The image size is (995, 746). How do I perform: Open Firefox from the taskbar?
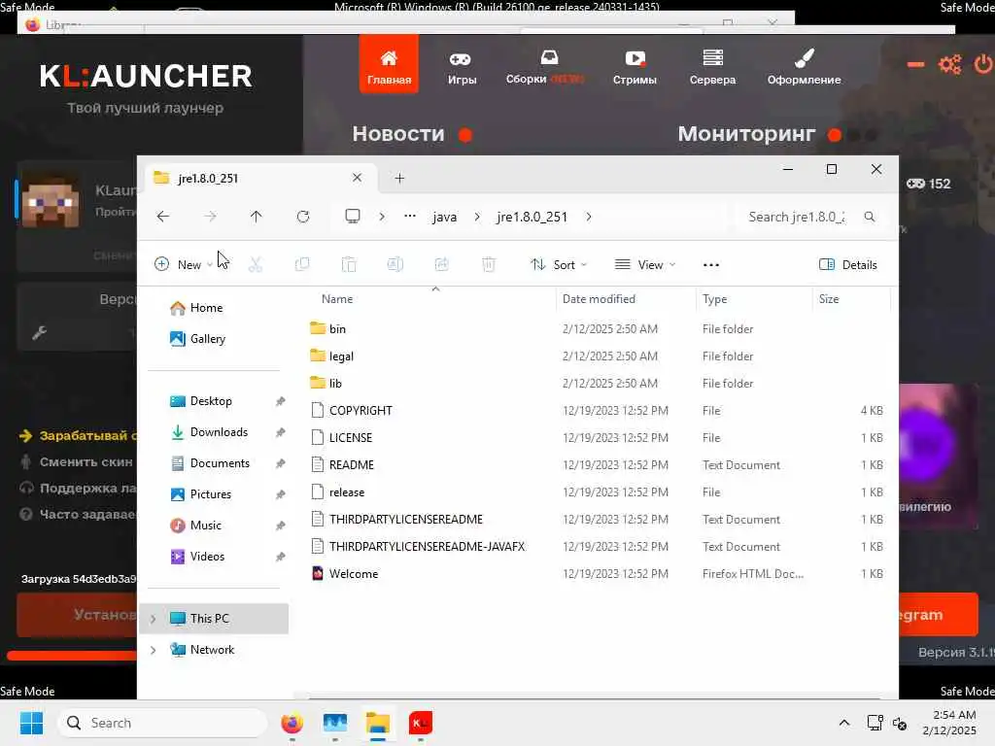[x=292, y=723]
